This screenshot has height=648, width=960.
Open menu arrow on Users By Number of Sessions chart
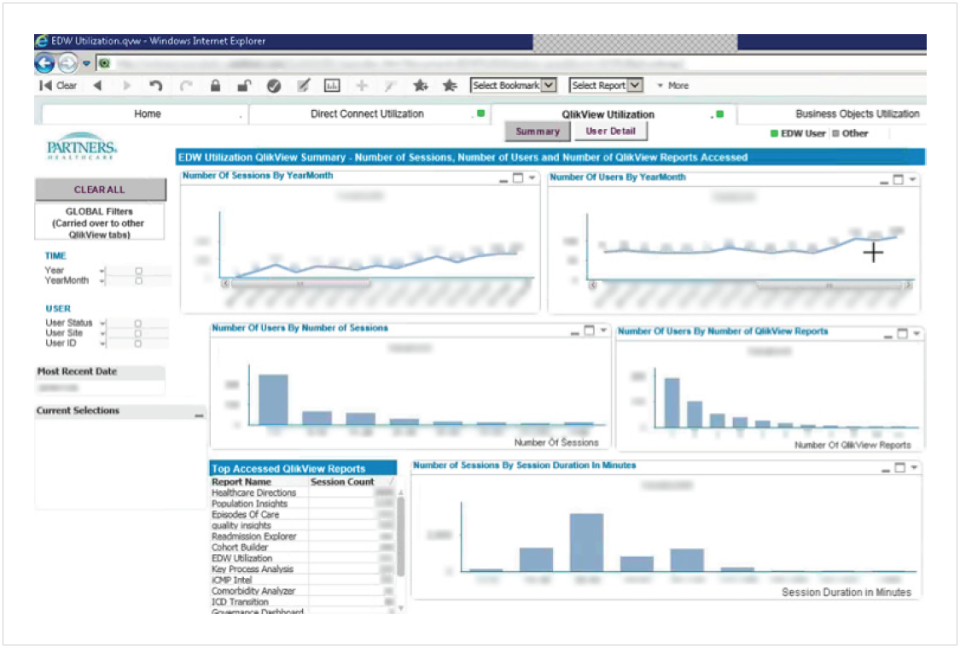pos(603,330)
